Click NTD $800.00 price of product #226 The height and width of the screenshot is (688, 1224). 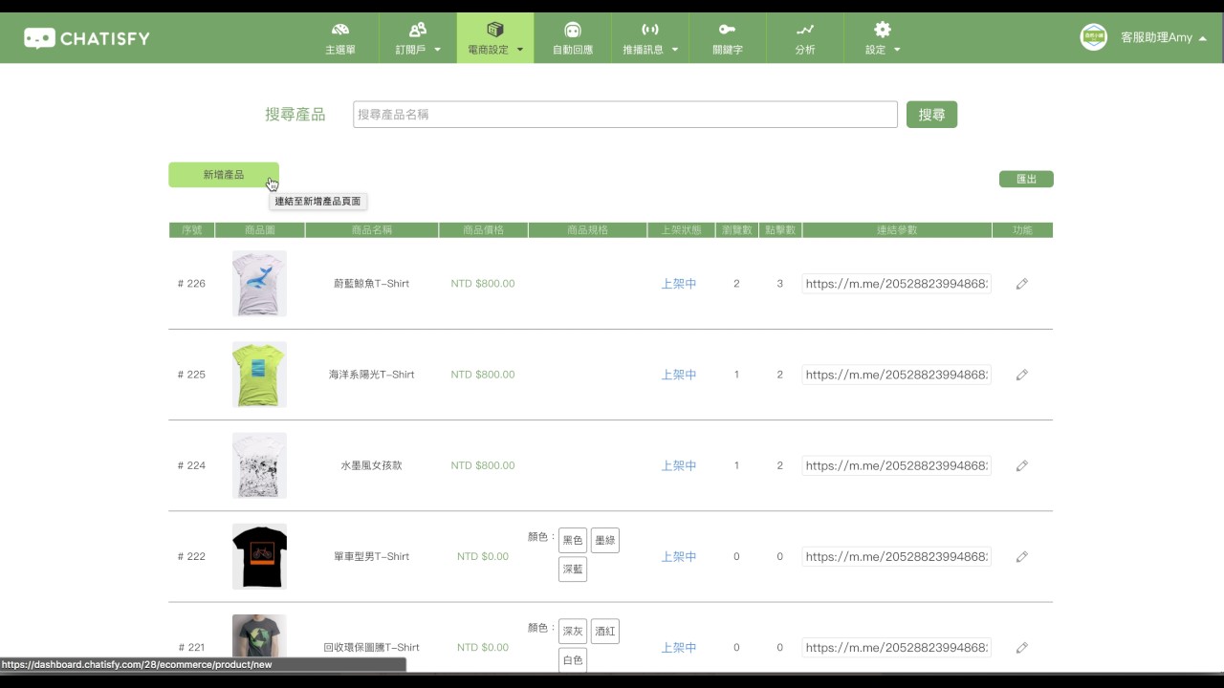(483, 284)
